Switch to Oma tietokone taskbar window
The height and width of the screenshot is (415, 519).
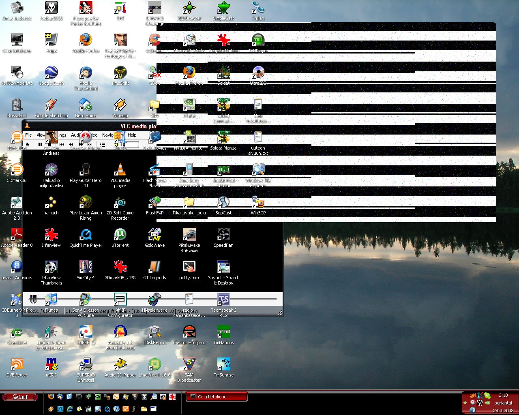[217, 397]
